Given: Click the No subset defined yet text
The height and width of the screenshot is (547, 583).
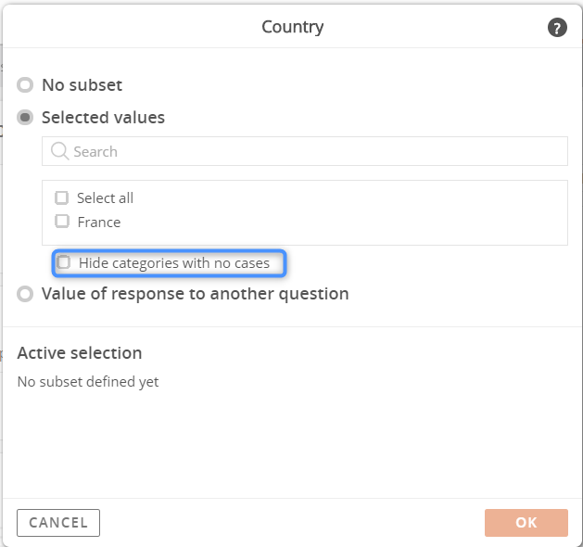Looking at the screenshot, I should pyautogui.click(x=88, y=382).
